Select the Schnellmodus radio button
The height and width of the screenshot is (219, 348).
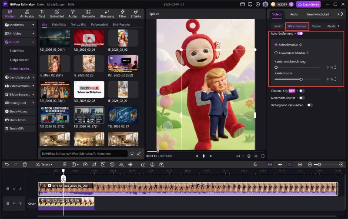pos(276,45)
